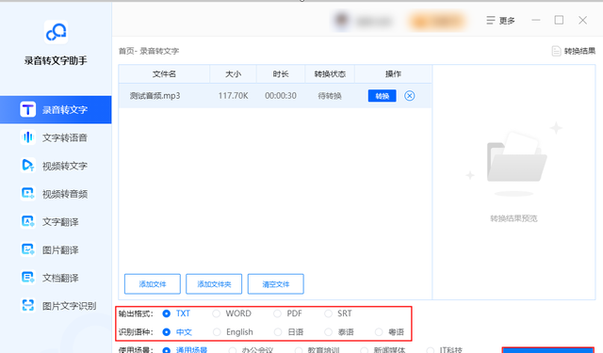This screenshot has width=603, height=353.
Task: Select WORD output format
Action: pyautogui.click(x=232, y=313)
